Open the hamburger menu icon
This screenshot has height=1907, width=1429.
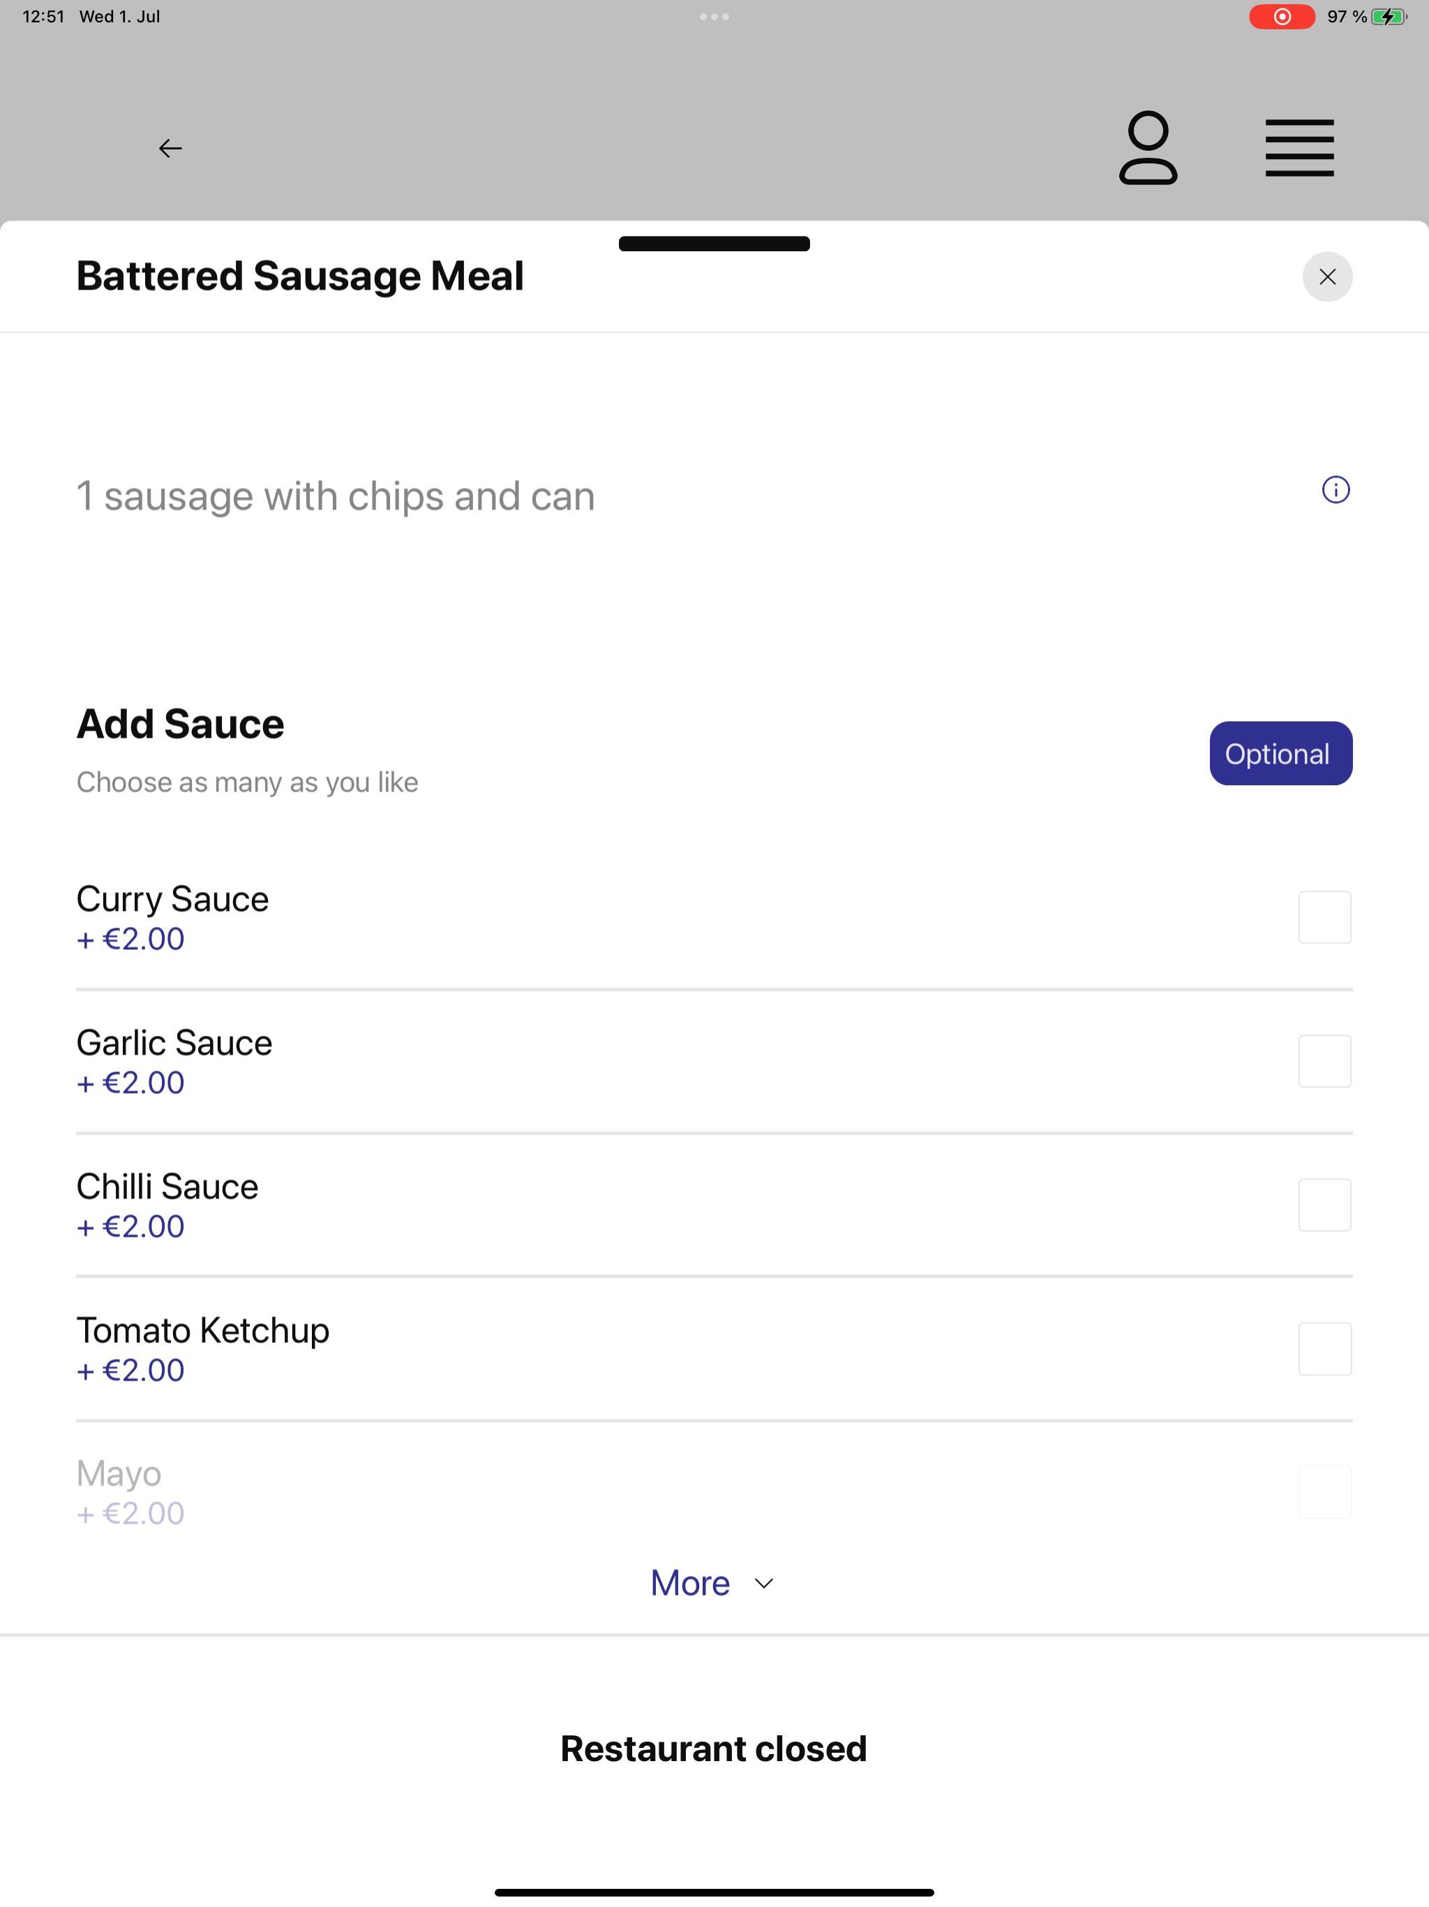click(1299, 148)
